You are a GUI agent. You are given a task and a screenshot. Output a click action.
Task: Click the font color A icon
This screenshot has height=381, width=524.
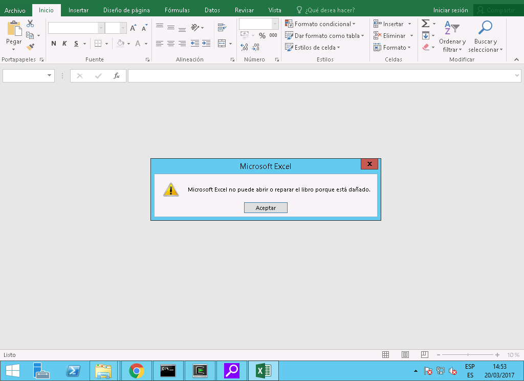click(138, 44)
